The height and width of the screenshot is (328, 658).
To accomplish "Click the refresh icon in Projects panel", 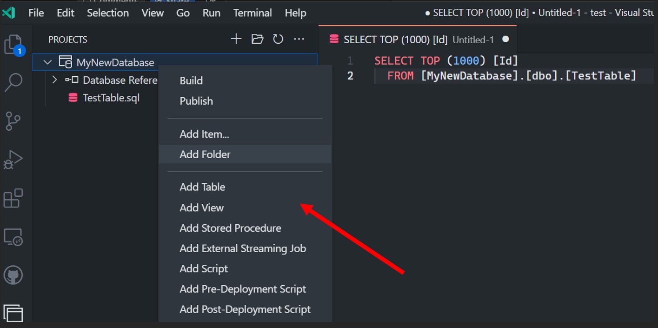I will pyautogui.click(x=278, y=39).
